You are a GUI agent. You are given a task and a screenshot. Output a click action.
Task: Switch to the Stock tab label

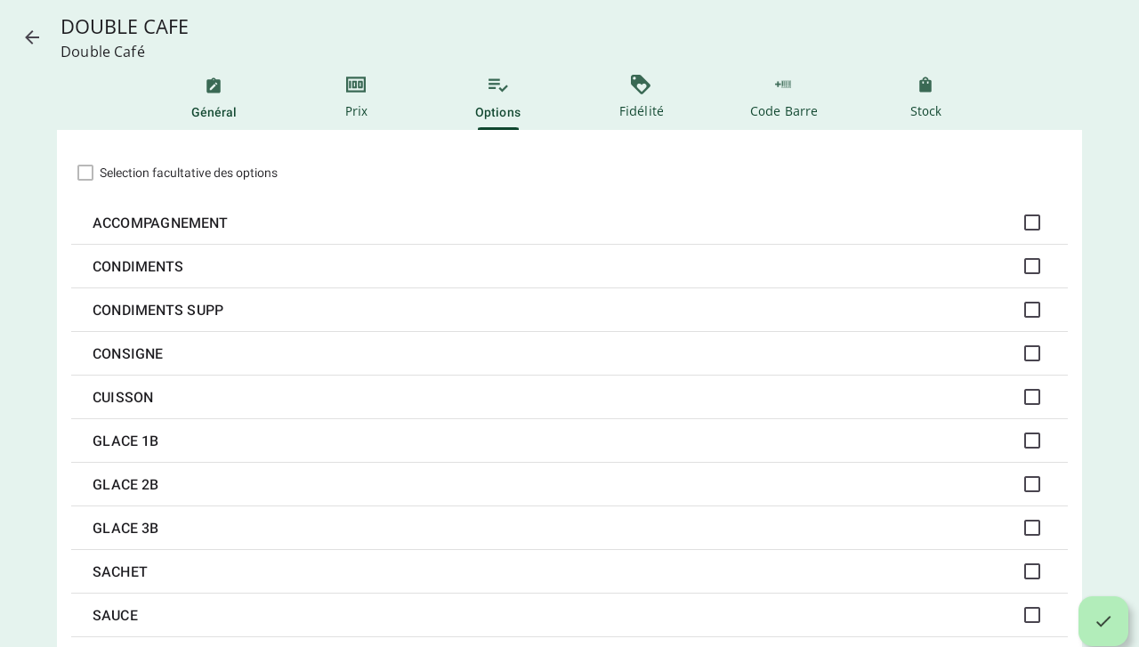tap(925, 111)
